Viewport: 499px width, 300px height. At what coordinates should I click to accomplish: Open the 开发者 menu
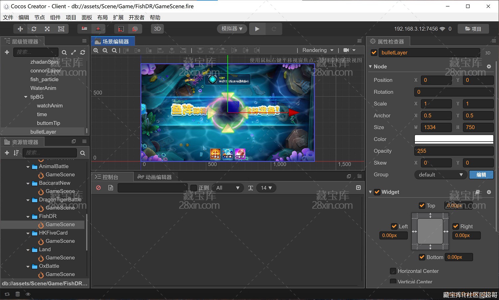point(136,17)
